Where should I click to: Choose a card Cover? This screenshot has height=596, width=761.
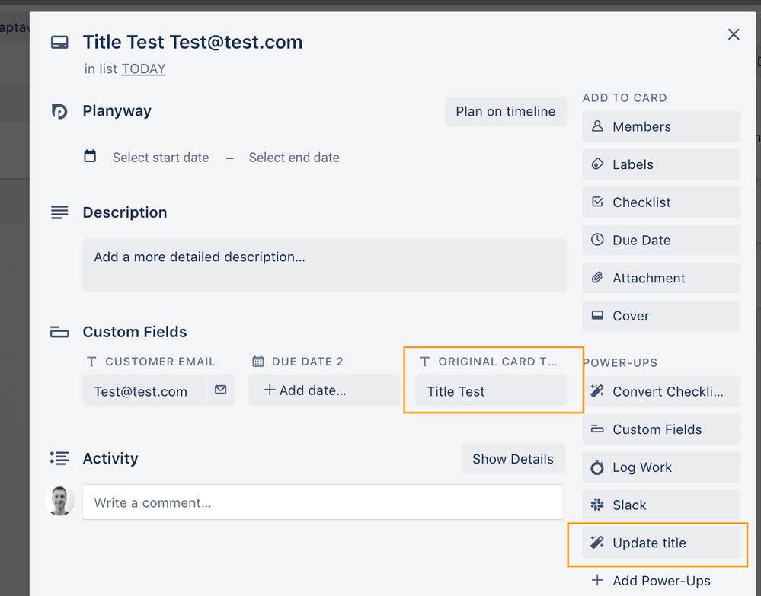(660, 316)
